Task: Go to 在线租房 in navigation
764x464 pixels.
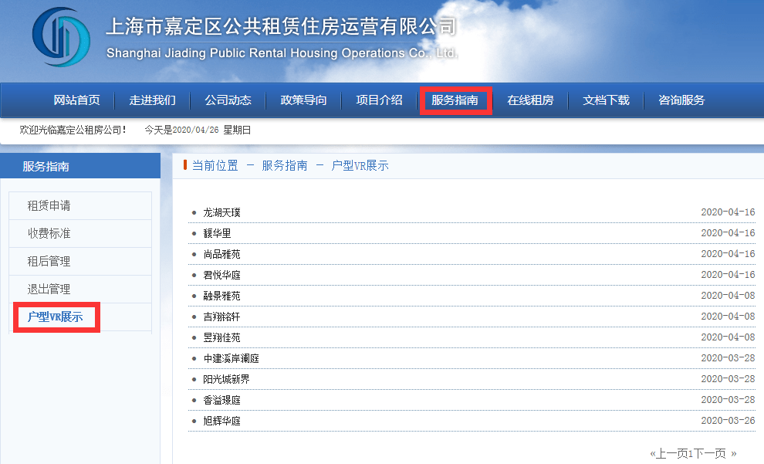Action: click(x=531, y=100)
